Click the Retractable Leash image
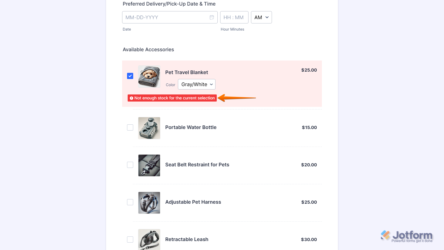The height and width of the screenshot is (250, 444). 149,240
